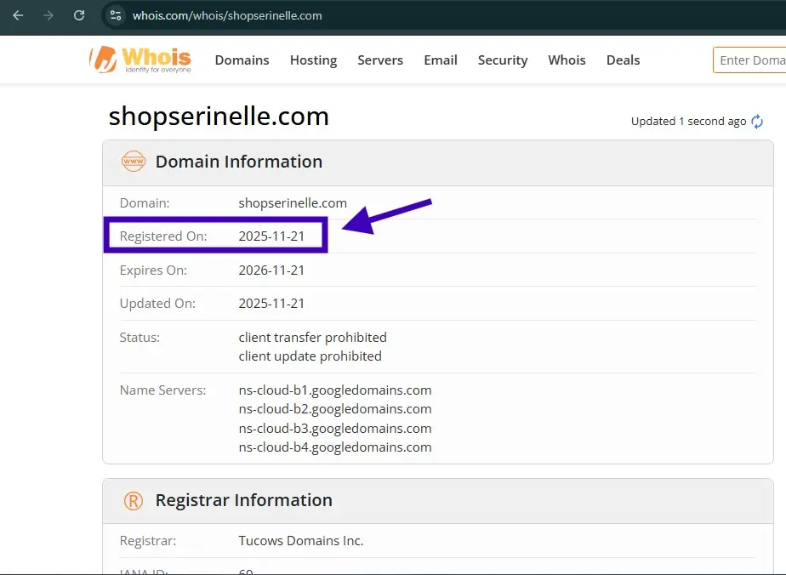786x575 pixels.
Task: Open the Domains menu
Action: [242, 60]
